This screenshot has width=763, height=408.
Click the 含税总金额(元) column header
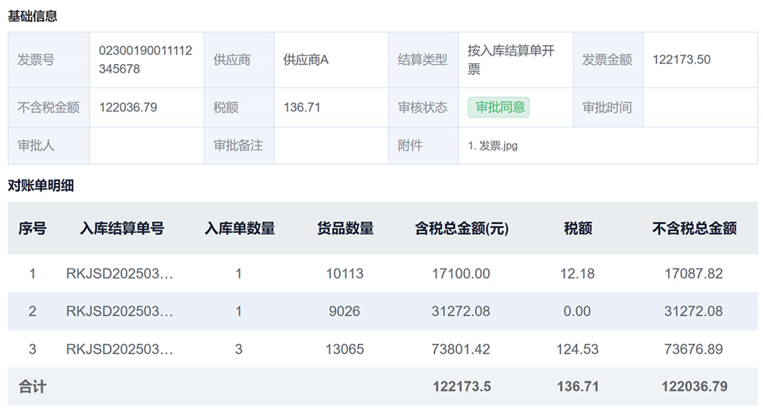[462, 229]
